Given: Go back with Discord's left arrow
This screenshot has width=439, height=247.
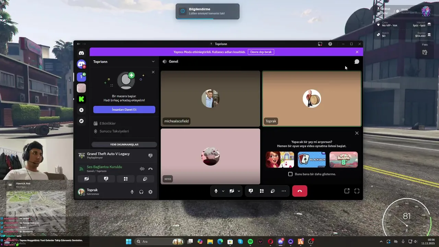Looking at the screenshot, I should pos(79,44).
